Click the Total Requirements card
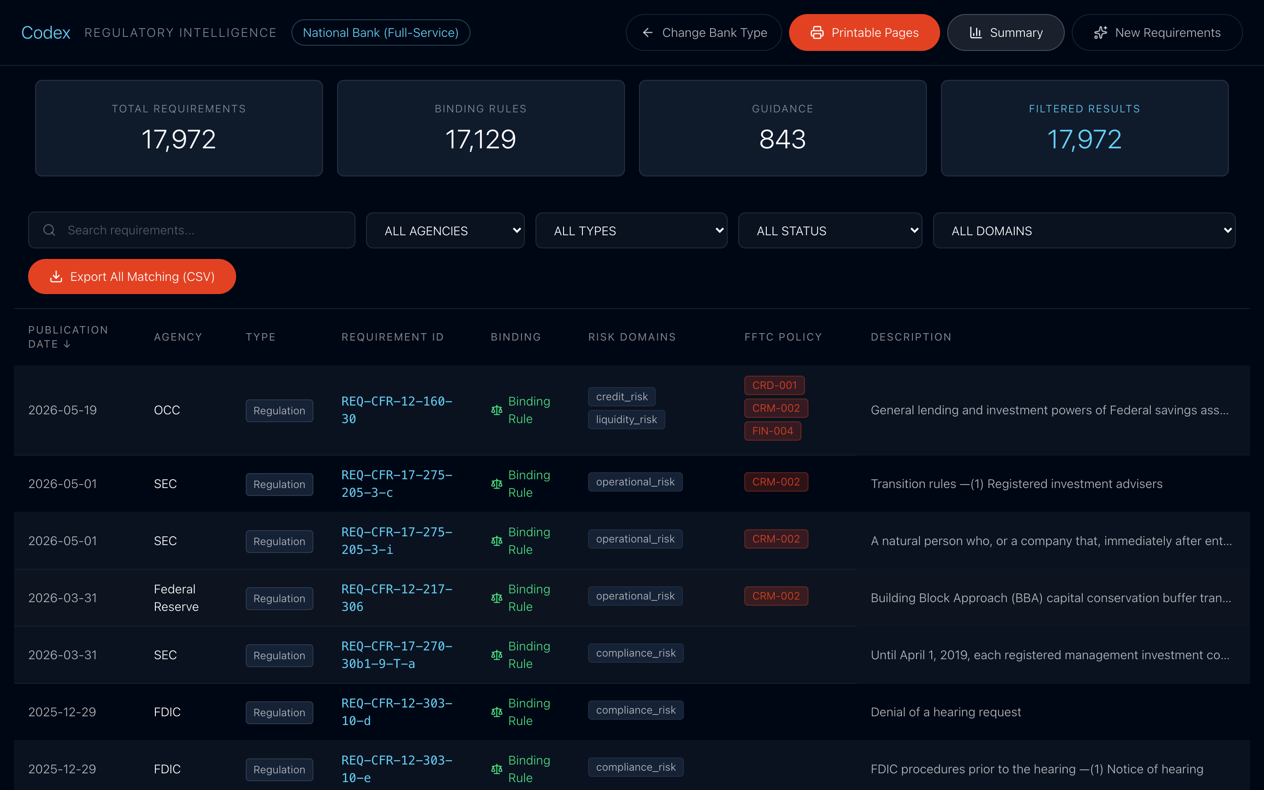 (x=179, y=128)
